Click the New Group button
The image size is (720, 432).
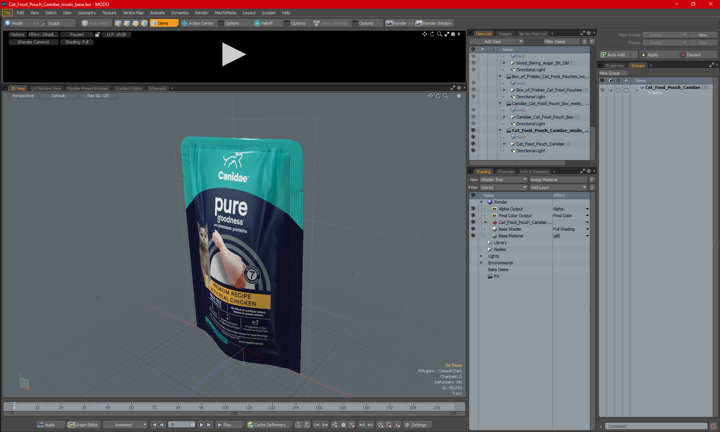point(613,73)
